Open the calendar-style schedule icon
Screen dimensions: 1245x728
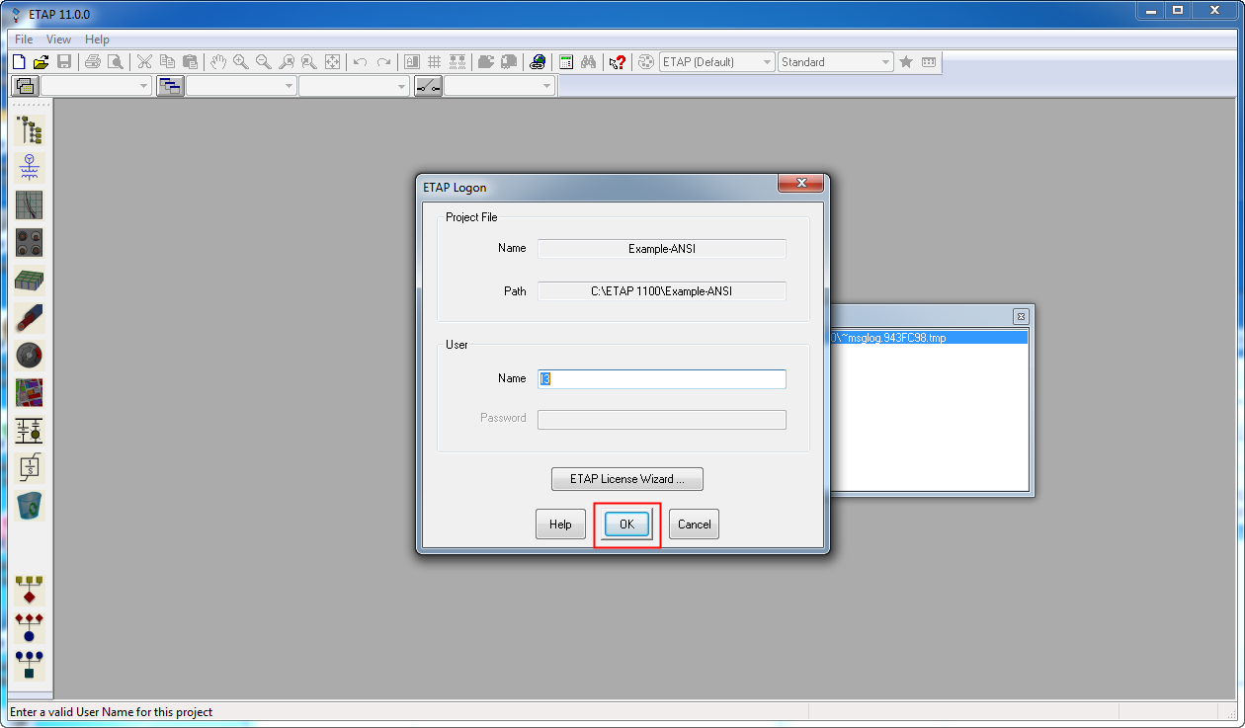pos(566,62)
